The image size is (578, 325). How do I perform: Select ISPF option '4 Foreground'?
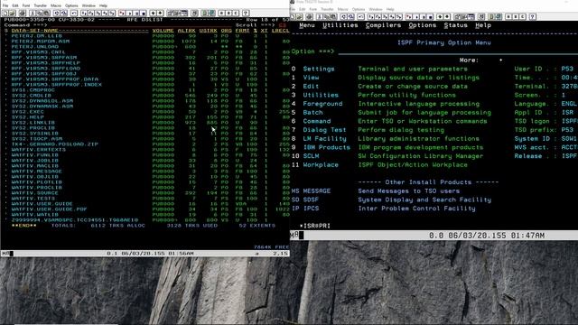(x=317, y=104)
